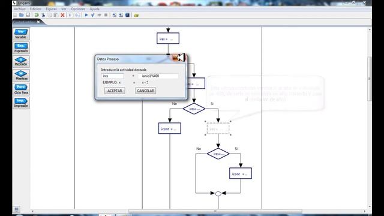
Task: Click the blue play run icon
Action: [x=86, y=15]
